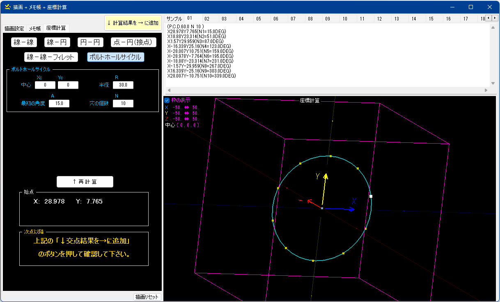
Task: Click the 計算結果を→に追加 button
Action: [133, 23]
